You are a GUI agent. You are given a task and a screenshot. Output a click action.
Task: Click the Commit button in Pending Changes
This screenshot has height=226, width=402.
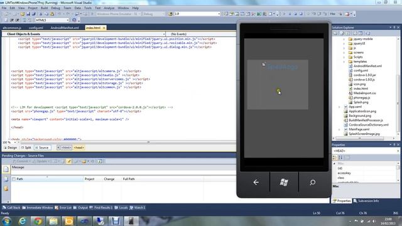[x=21, y=161]
